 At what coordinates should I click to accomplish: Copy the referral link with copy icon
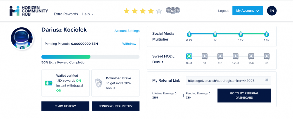(x=266, y=80)
